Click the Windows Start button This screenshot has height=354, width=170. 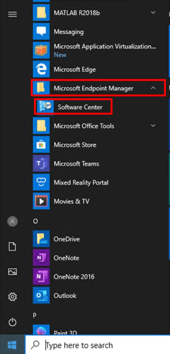point(12,345)
